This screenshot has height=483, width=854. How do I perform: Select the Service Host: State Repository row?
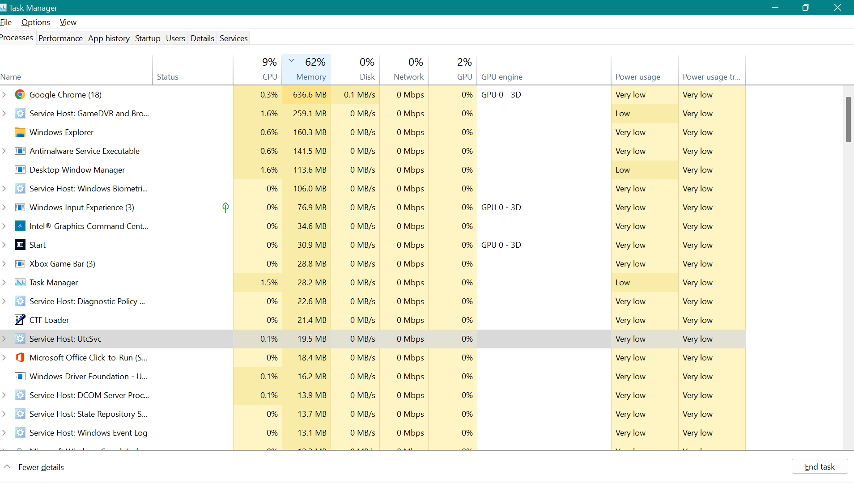tap(373, 414)
